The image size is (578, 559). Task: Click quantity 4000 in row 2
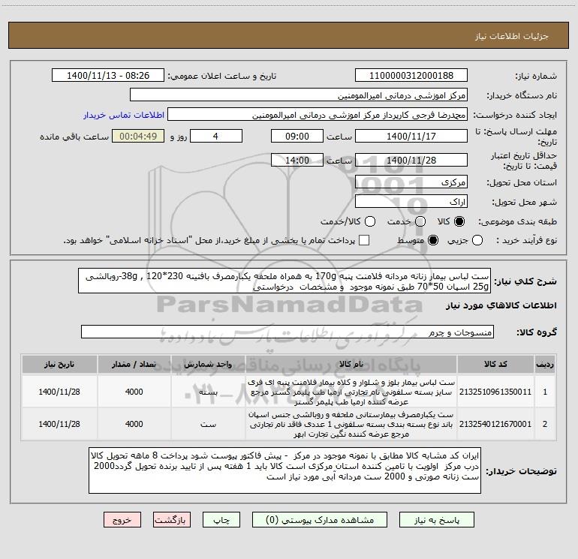pos(134,424)
